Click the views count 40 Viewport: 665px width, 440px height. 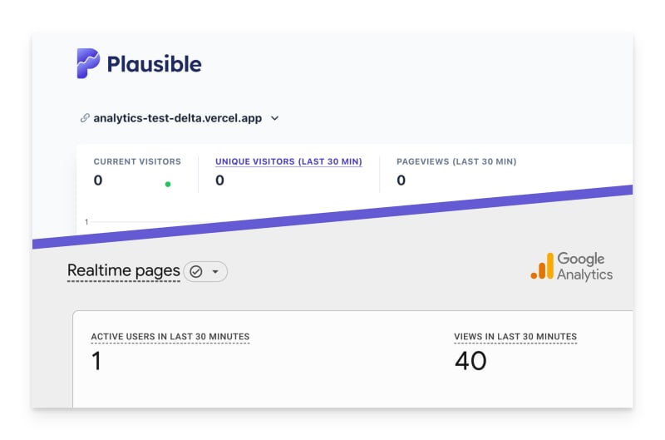pos(470,361)
